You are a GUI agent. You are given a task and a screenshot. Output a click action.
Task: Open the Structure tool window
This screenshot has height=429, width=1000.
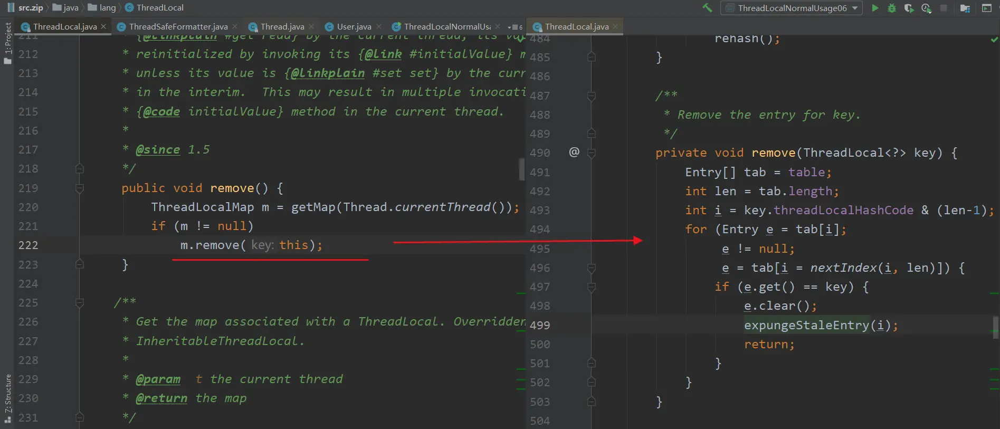pyautogui.click(x=7, y=397)
